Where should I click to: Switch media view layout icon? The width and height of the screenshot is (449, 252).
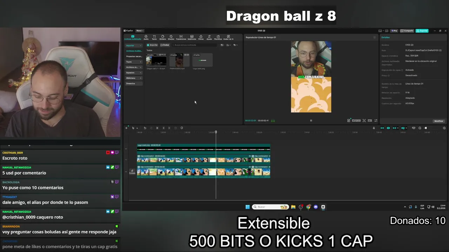coord(222,45)
